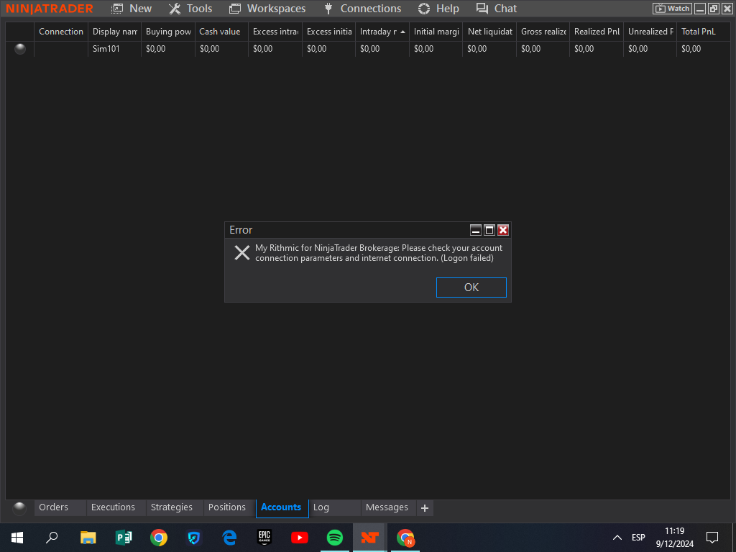Image resolution: width=736 pixels, height=552 pixels.
Task: Open the Chat menu
Action: pyautogui.click(x=496, y=9)
